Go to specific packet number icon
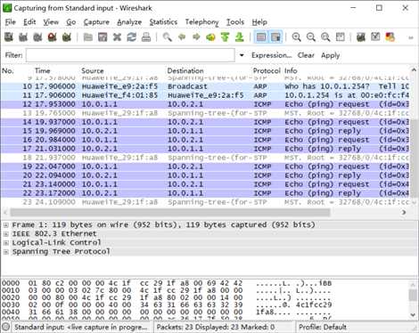Viewport: 419px width, 333px height. click(x=211, y=37)
